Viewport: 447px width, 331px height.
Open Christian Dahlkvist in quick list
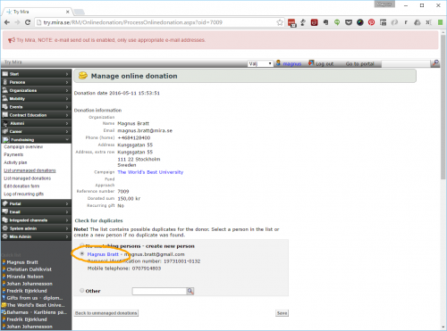29,269
